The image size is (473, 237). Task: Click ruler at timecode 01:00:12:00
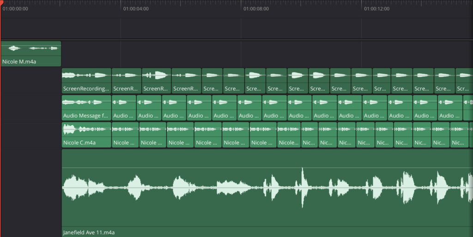point(376,9)
